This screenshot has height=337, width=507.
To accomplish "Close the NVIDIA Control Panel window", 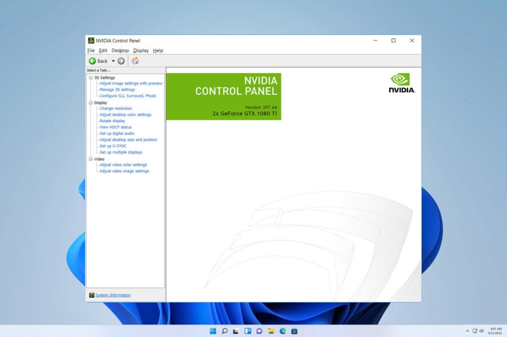I will point(412,41).
